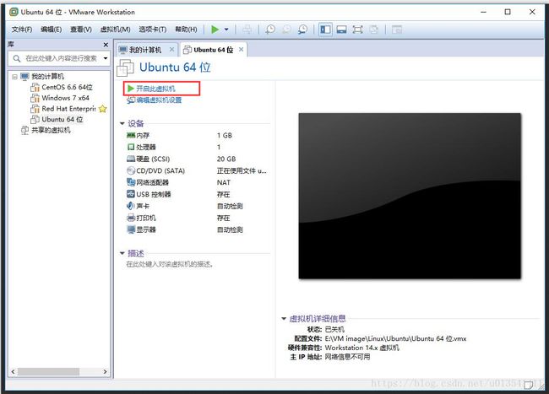Image resolution: width=549 pixels, height=394 pixels.
Task: Click the library horizontal scrollbar thumb
Action: [x=48, y=371]
